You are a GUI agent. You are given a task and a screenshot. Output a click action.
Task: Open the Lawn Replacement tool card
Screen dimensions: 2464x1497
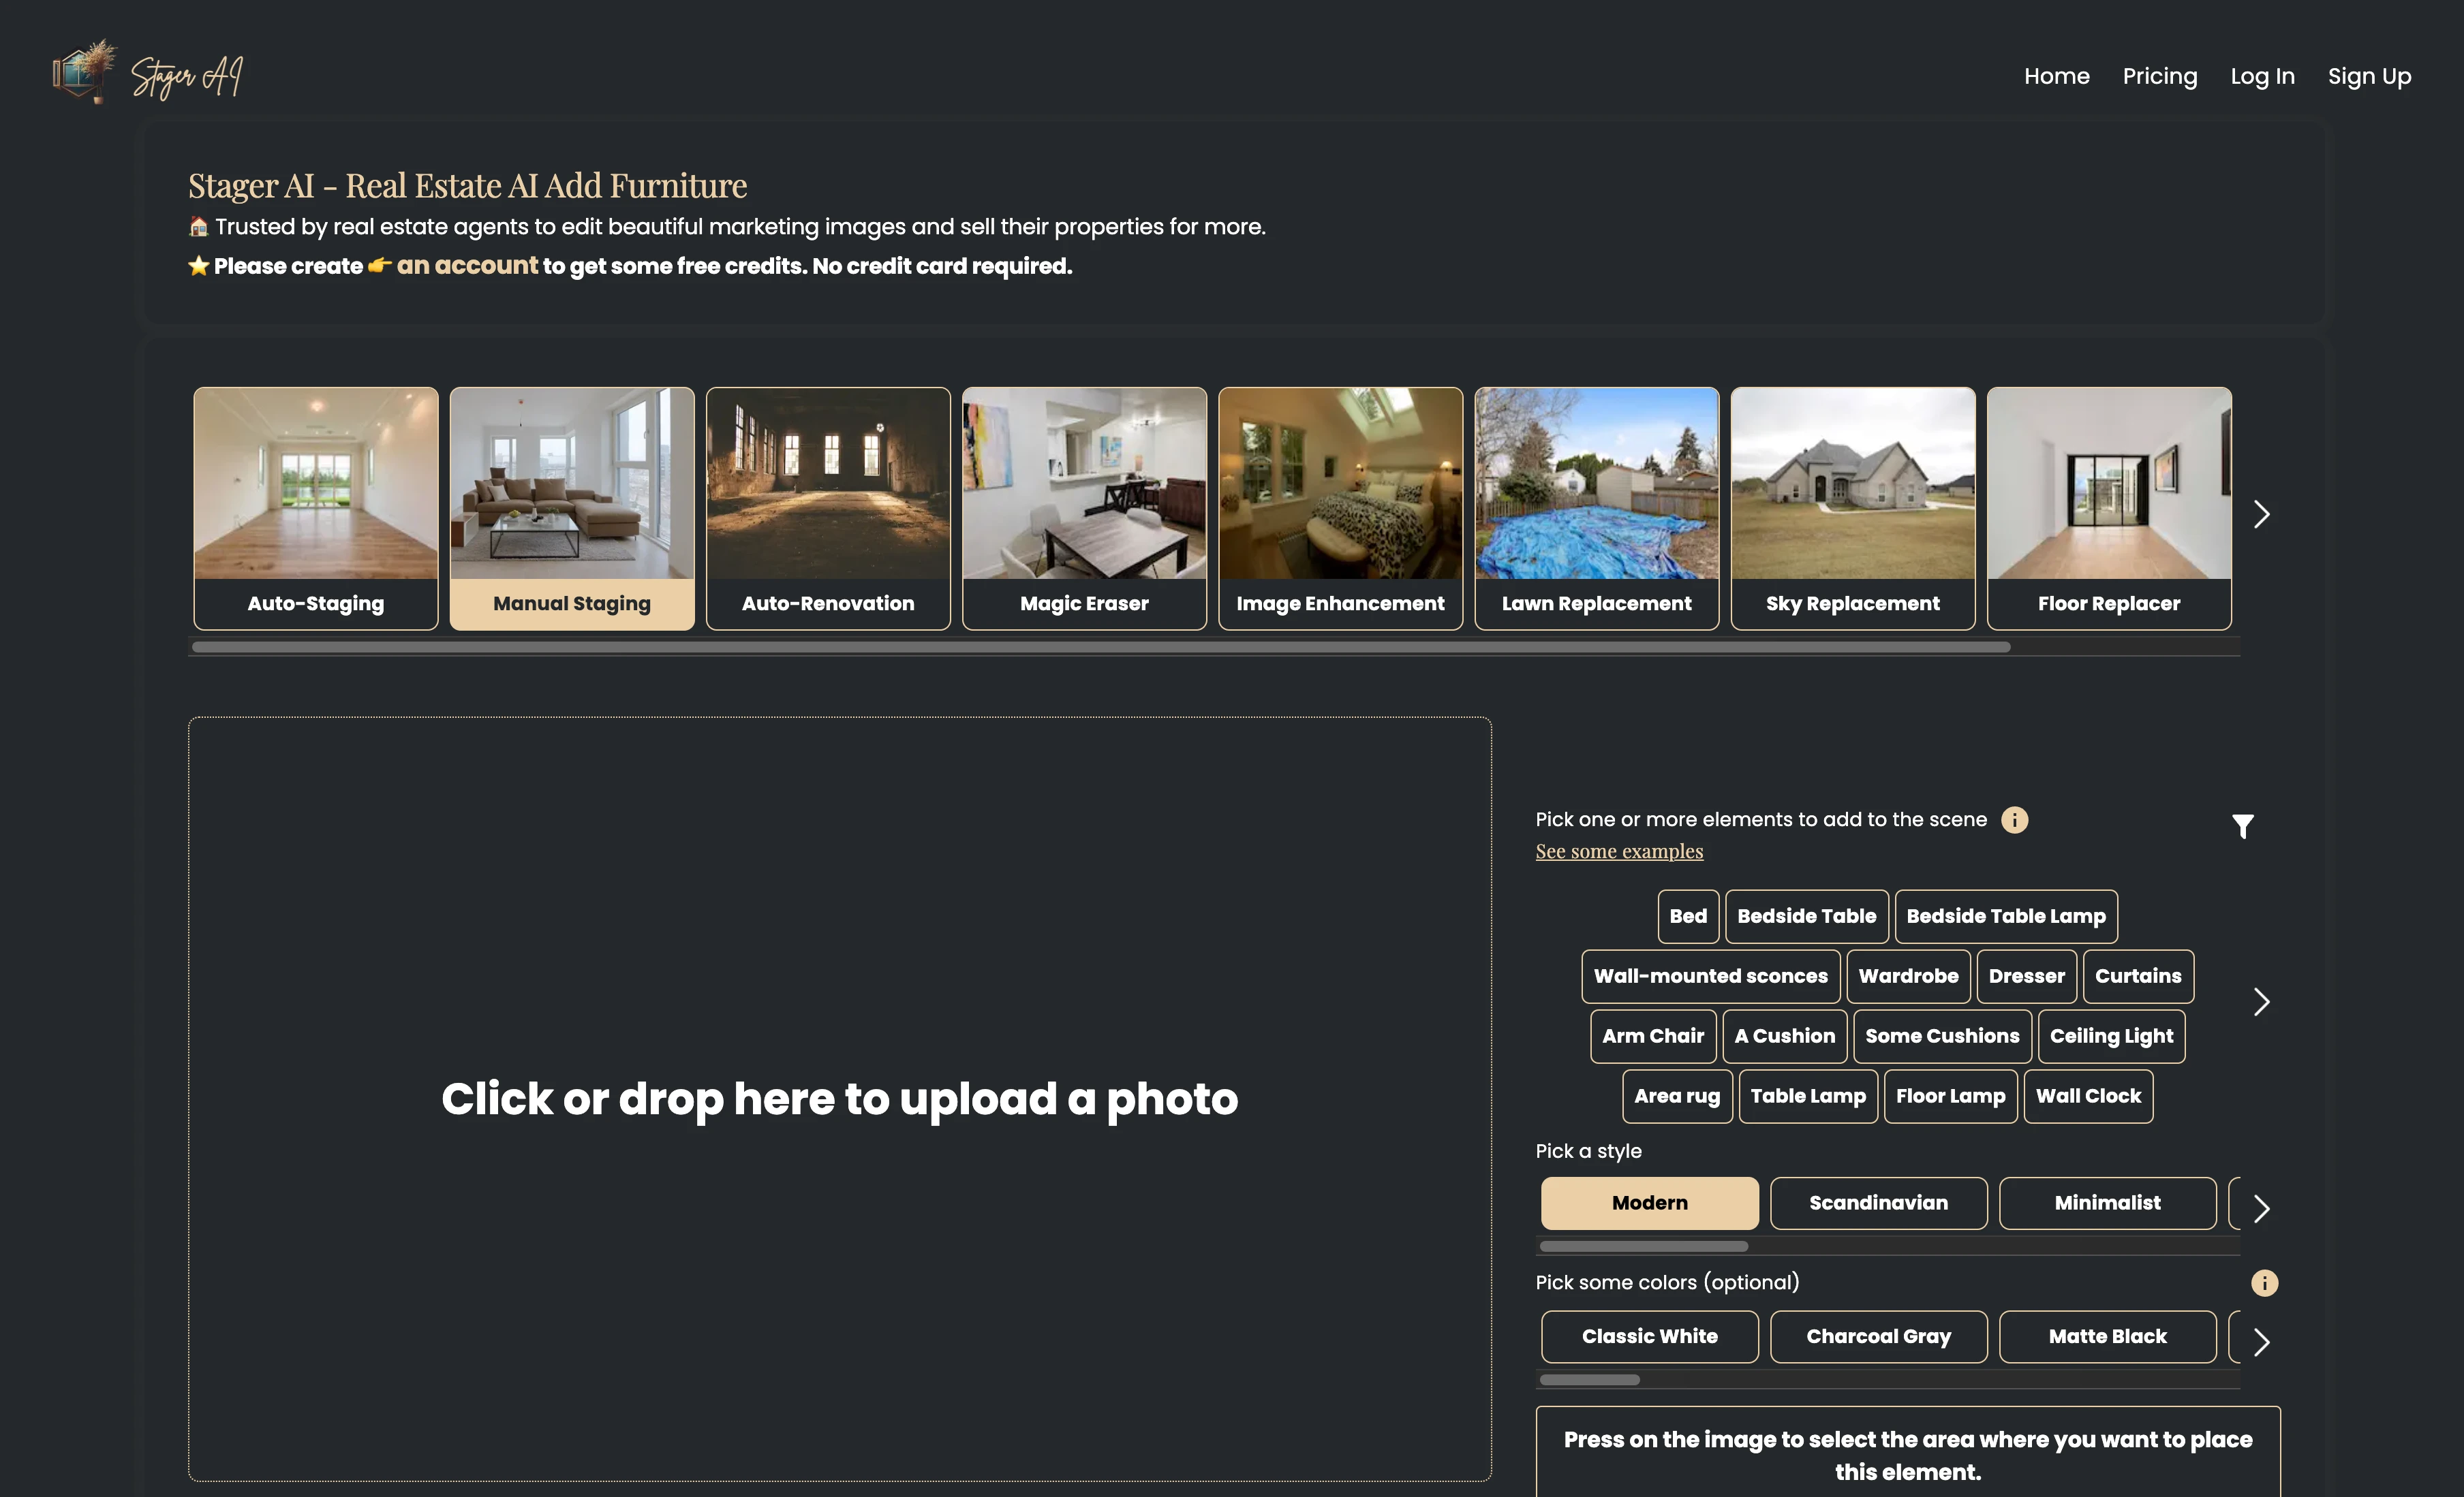[1596, 507]
